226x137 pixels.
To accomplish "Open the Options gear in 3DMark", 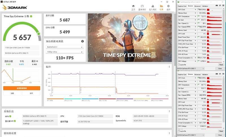I will pyautogui.click(x=168, y=6).
